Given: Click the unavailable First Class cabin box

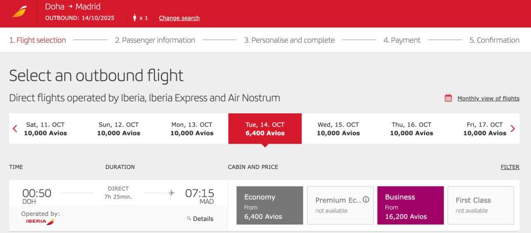Looking at the screenshot, I should tap(480, 205).
